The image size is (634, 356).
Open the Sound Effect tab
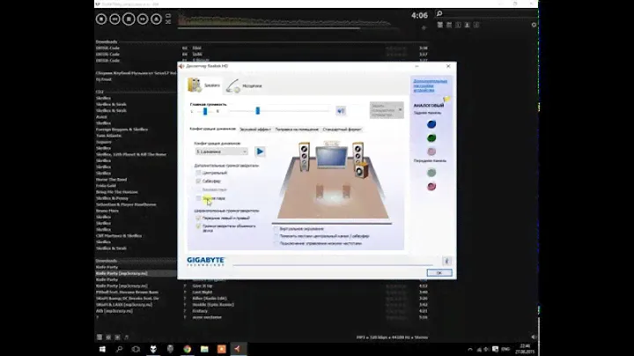(x=254, y=129)
